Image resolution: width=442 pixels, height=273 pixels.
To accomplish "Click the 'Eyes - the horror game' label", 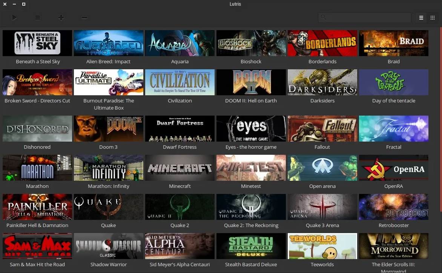I will click(251, 147).
